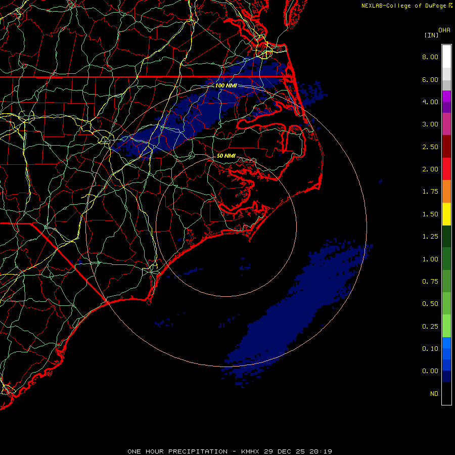Click the 3.00 legend value
The width and height of the screenshot is (455, 455).
point(430,124)
